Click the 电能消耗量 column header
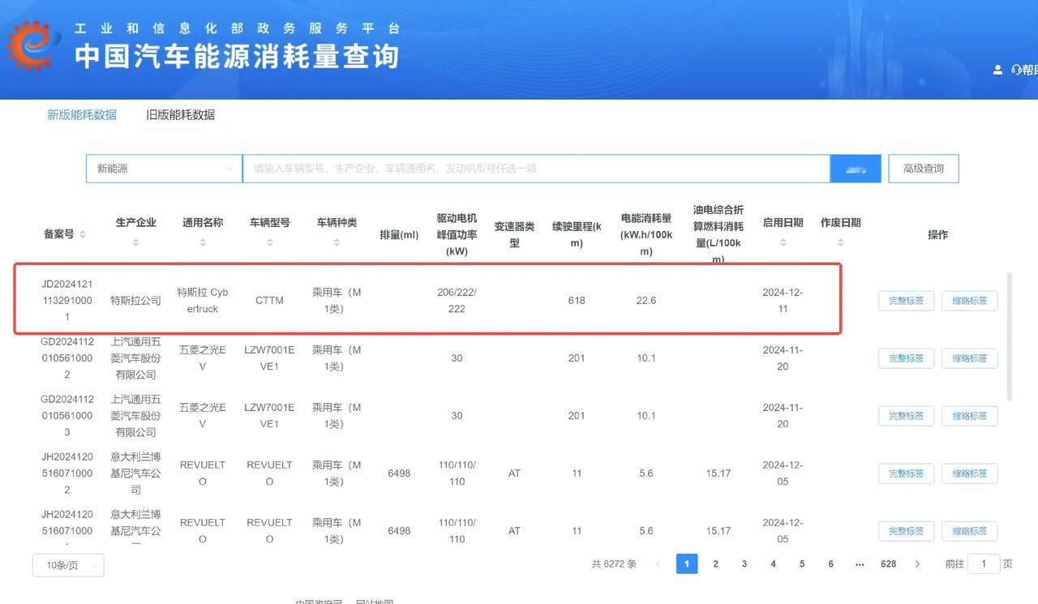 pyautogui.click(x=646, y=234)
